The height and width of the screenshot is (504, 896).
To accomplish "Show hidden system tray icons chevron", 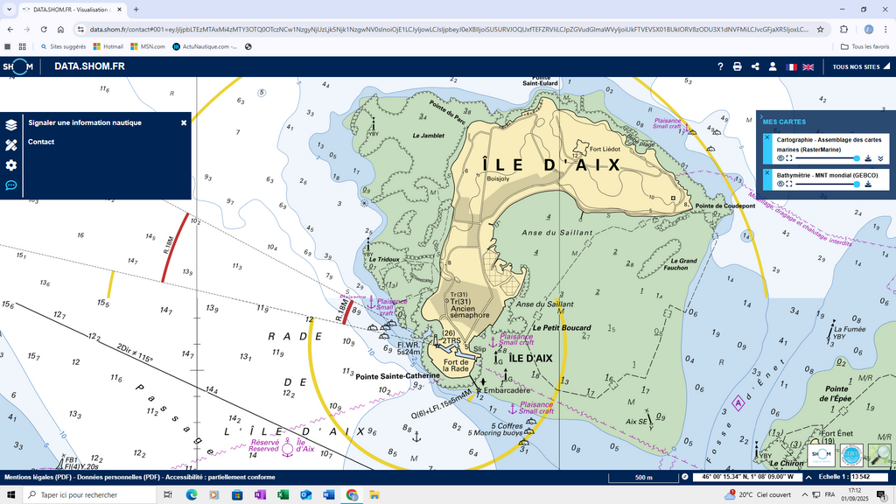I will tap(805, 495).
